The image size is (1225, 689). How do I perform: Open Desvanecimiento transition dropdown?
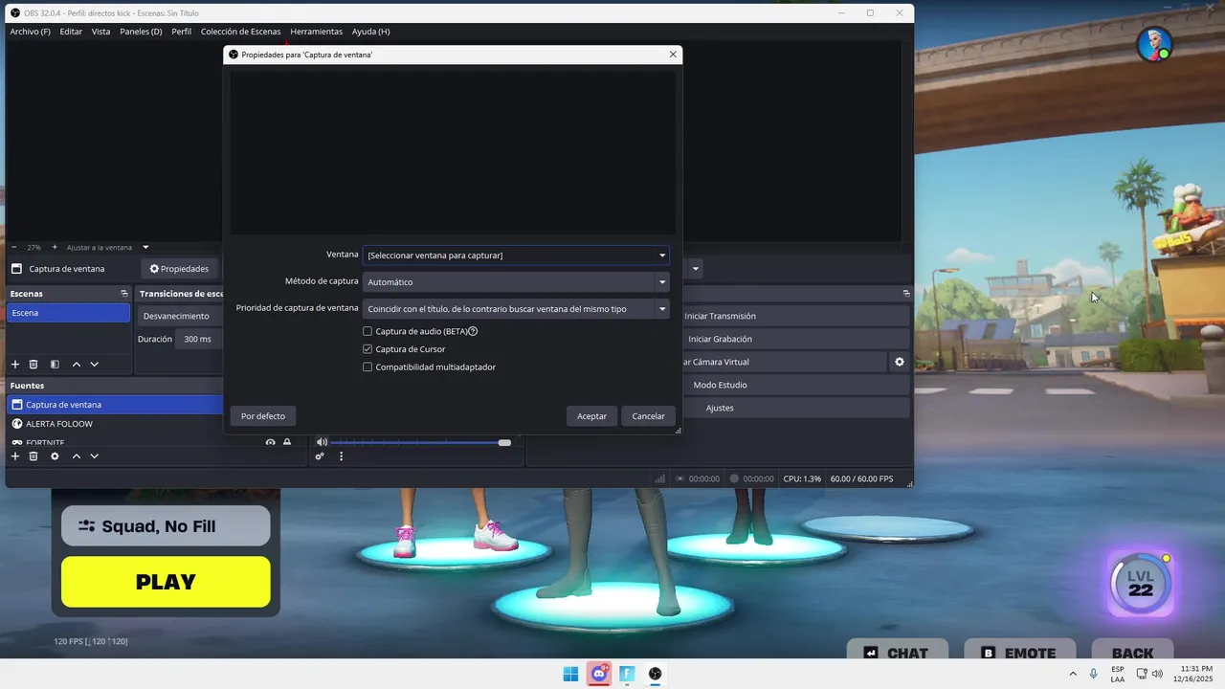[181, 316]
